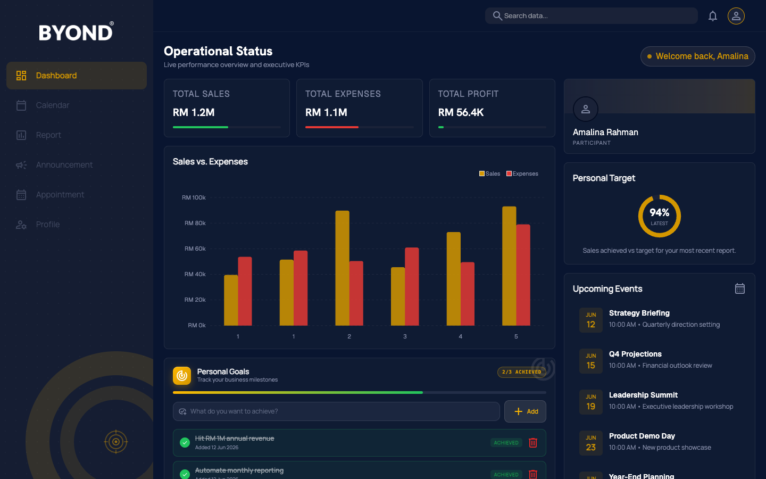Click the Add goal button

tap(525, 411)
